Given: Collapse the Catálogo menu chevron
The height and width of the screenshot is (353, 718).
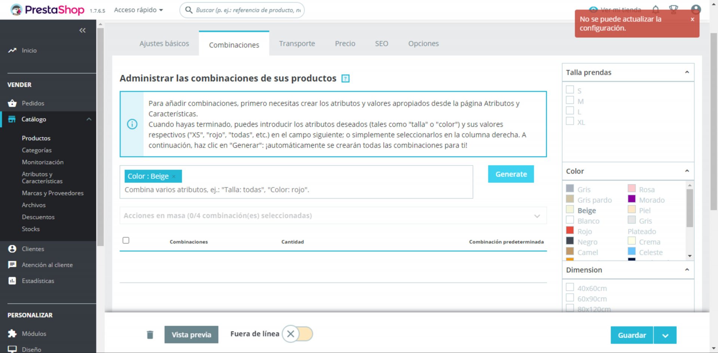Looking at the screenshot, I should (x=89, y=119).
